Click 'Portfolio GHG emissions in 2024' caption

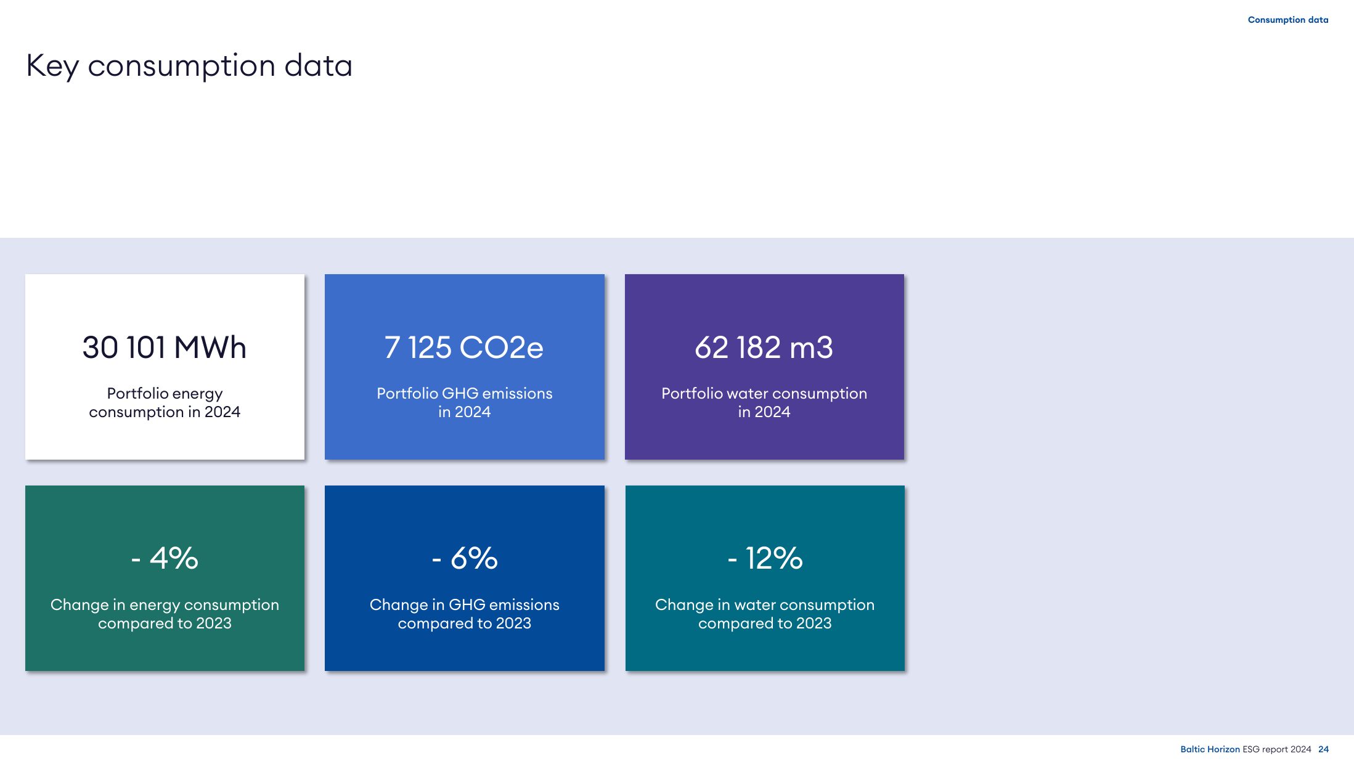[464, 402]
